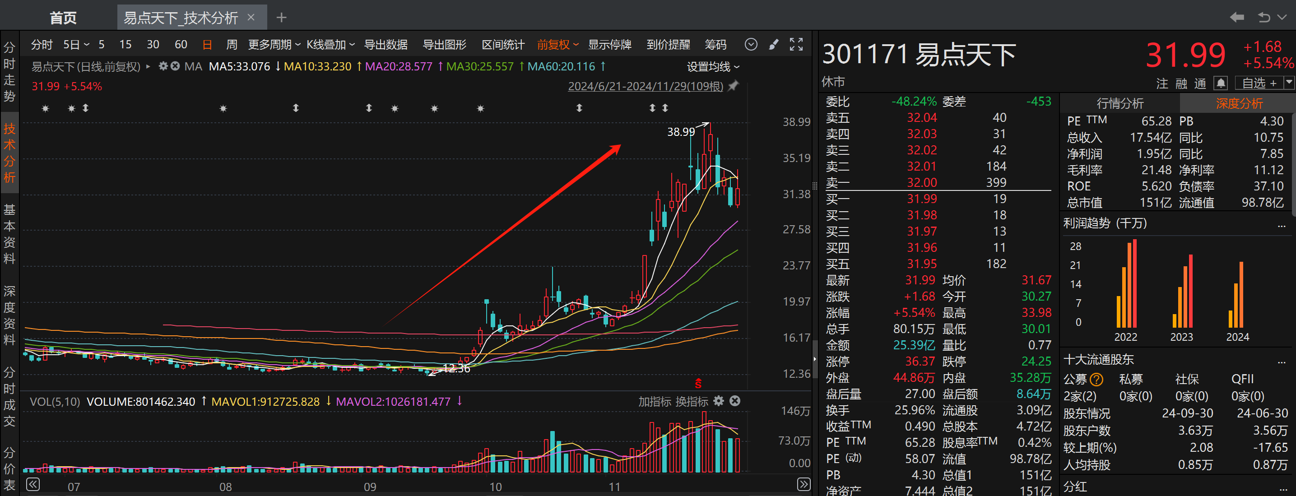The width and height of the screenshot is (1296, 496).
Task: Click the 导出数据 export data button
Action: 386,45
